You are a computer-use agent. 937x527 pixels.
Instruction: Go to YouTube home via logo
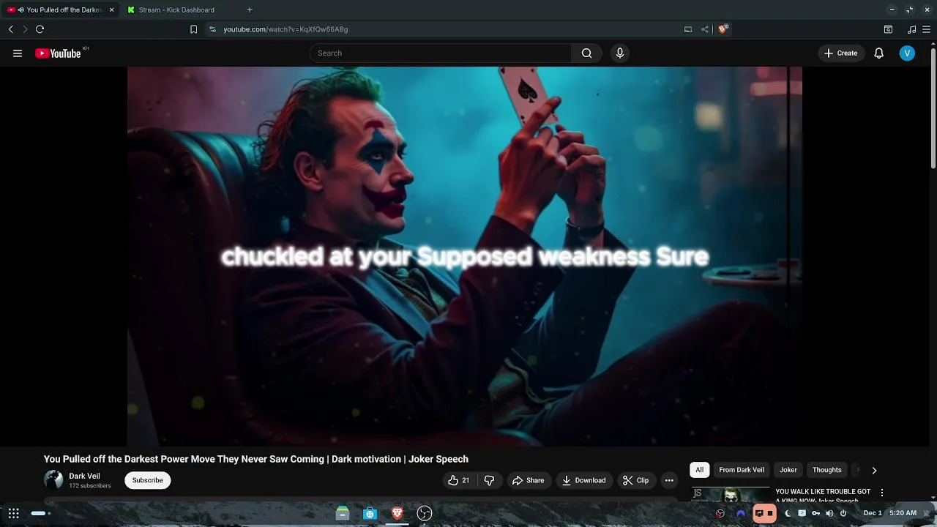pos(58,53)
